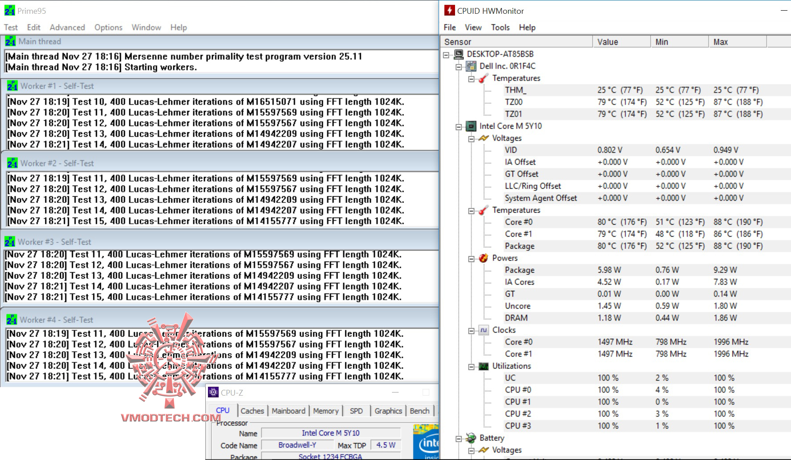Viewport: 791px width, 460px height.
Task: Collapse the Dell Temperatures section
Action: pyautogui.click(x=471, y=79)
